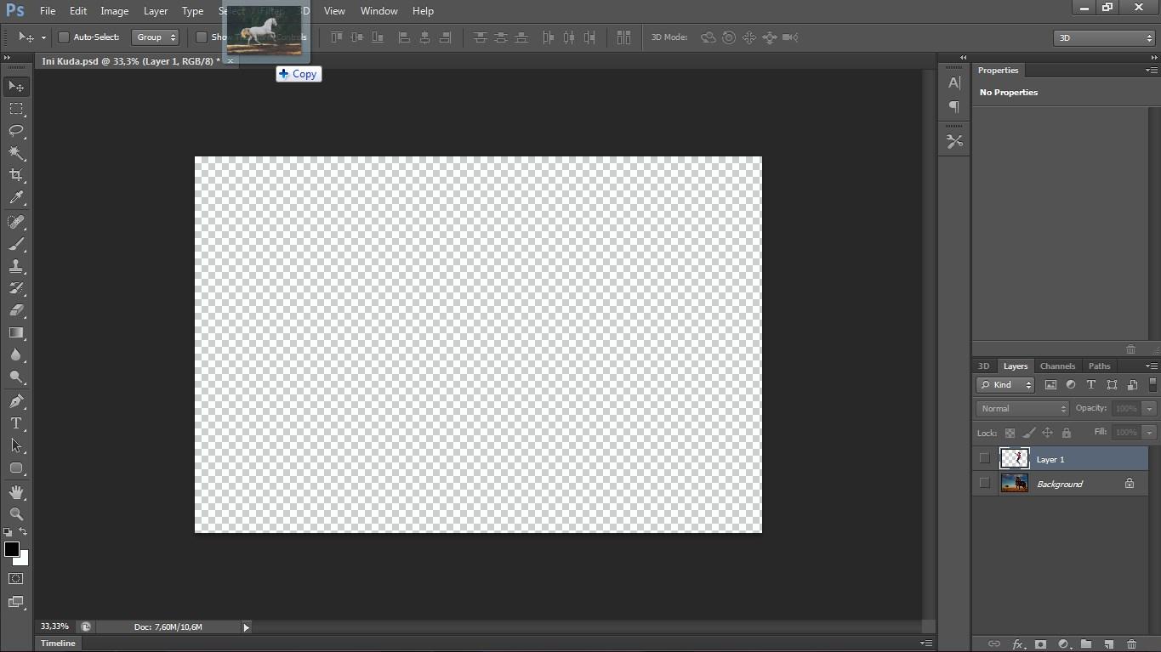Activate the Crop tool
Image resolution: width=1161 pixels, height=652 pixels.
pos(16,175)
